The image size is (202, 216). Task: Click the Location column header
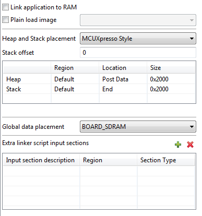point(123,68)
